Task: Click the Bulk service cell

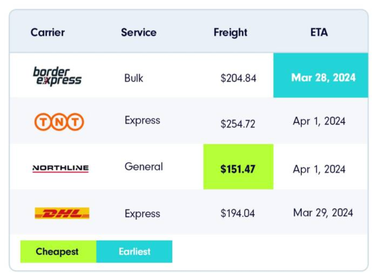Action: pos(134,78)
